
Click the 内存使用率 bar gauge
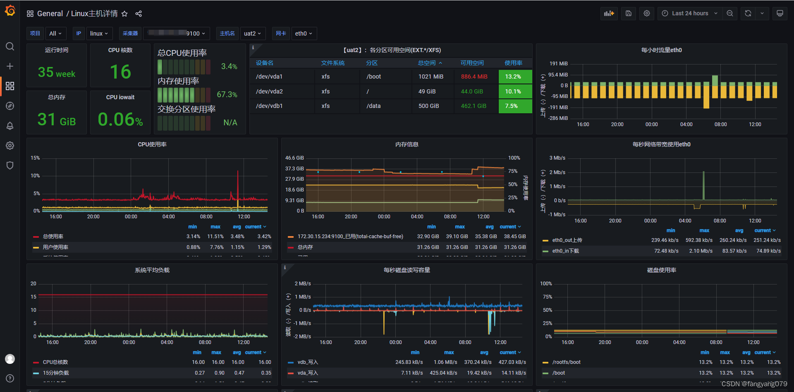[184, 95]
